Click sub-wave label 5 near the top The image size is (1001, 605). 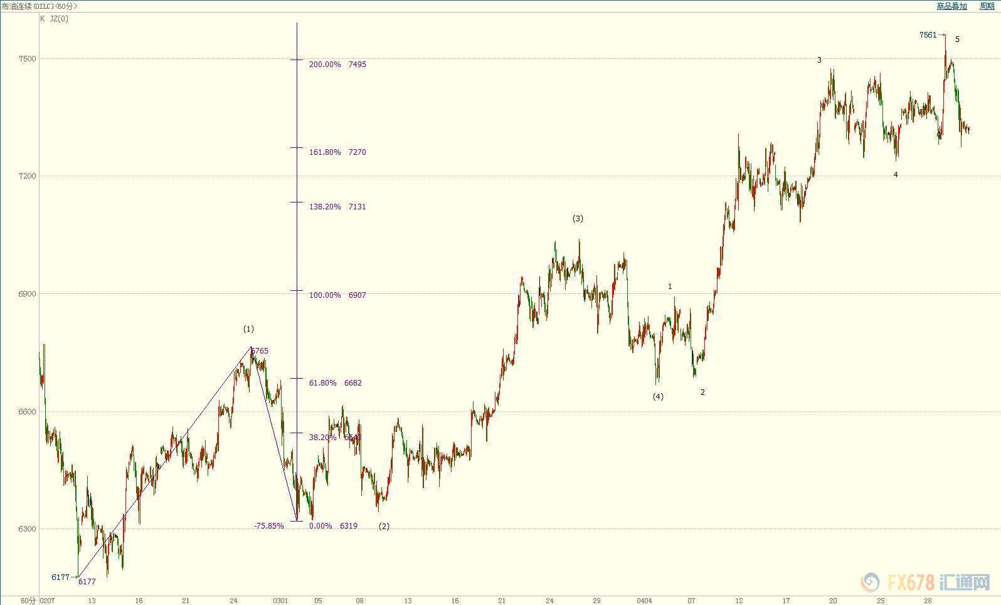click(957, 39)
